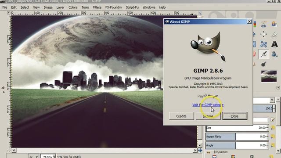The height and width of the screenshot is (158, 281).
Task: Open the View menu
Action: [36, 7]
